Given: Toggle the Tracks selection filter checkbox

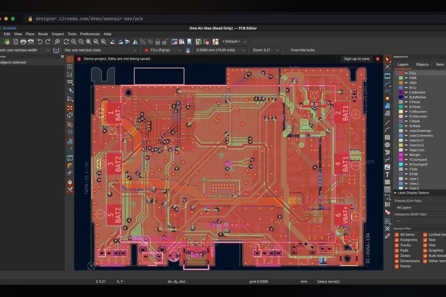Looking at the screenshot, I should tap(397, 245).
